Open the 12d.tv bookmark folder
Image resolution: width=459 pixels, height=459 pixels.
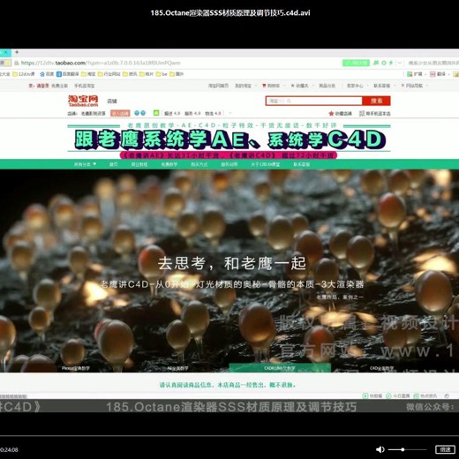click(24, 74)
